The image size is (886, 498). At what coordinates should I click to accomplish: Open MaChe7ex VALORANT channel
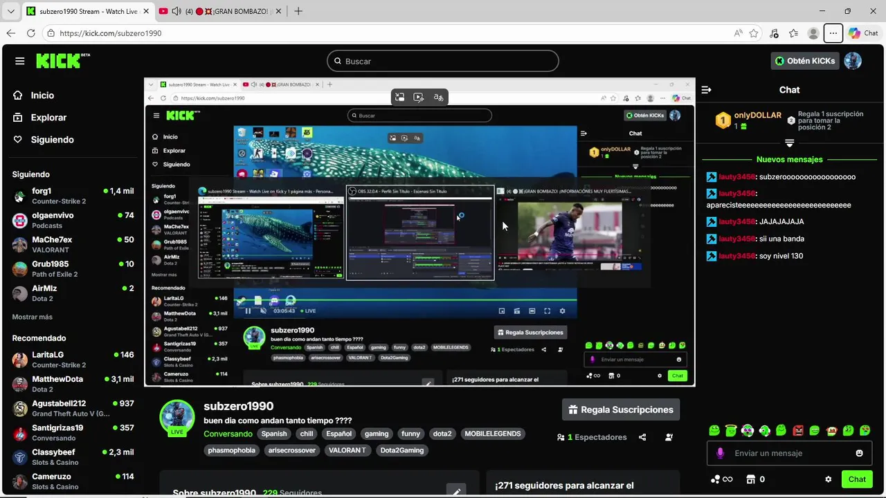coord(73,245)
